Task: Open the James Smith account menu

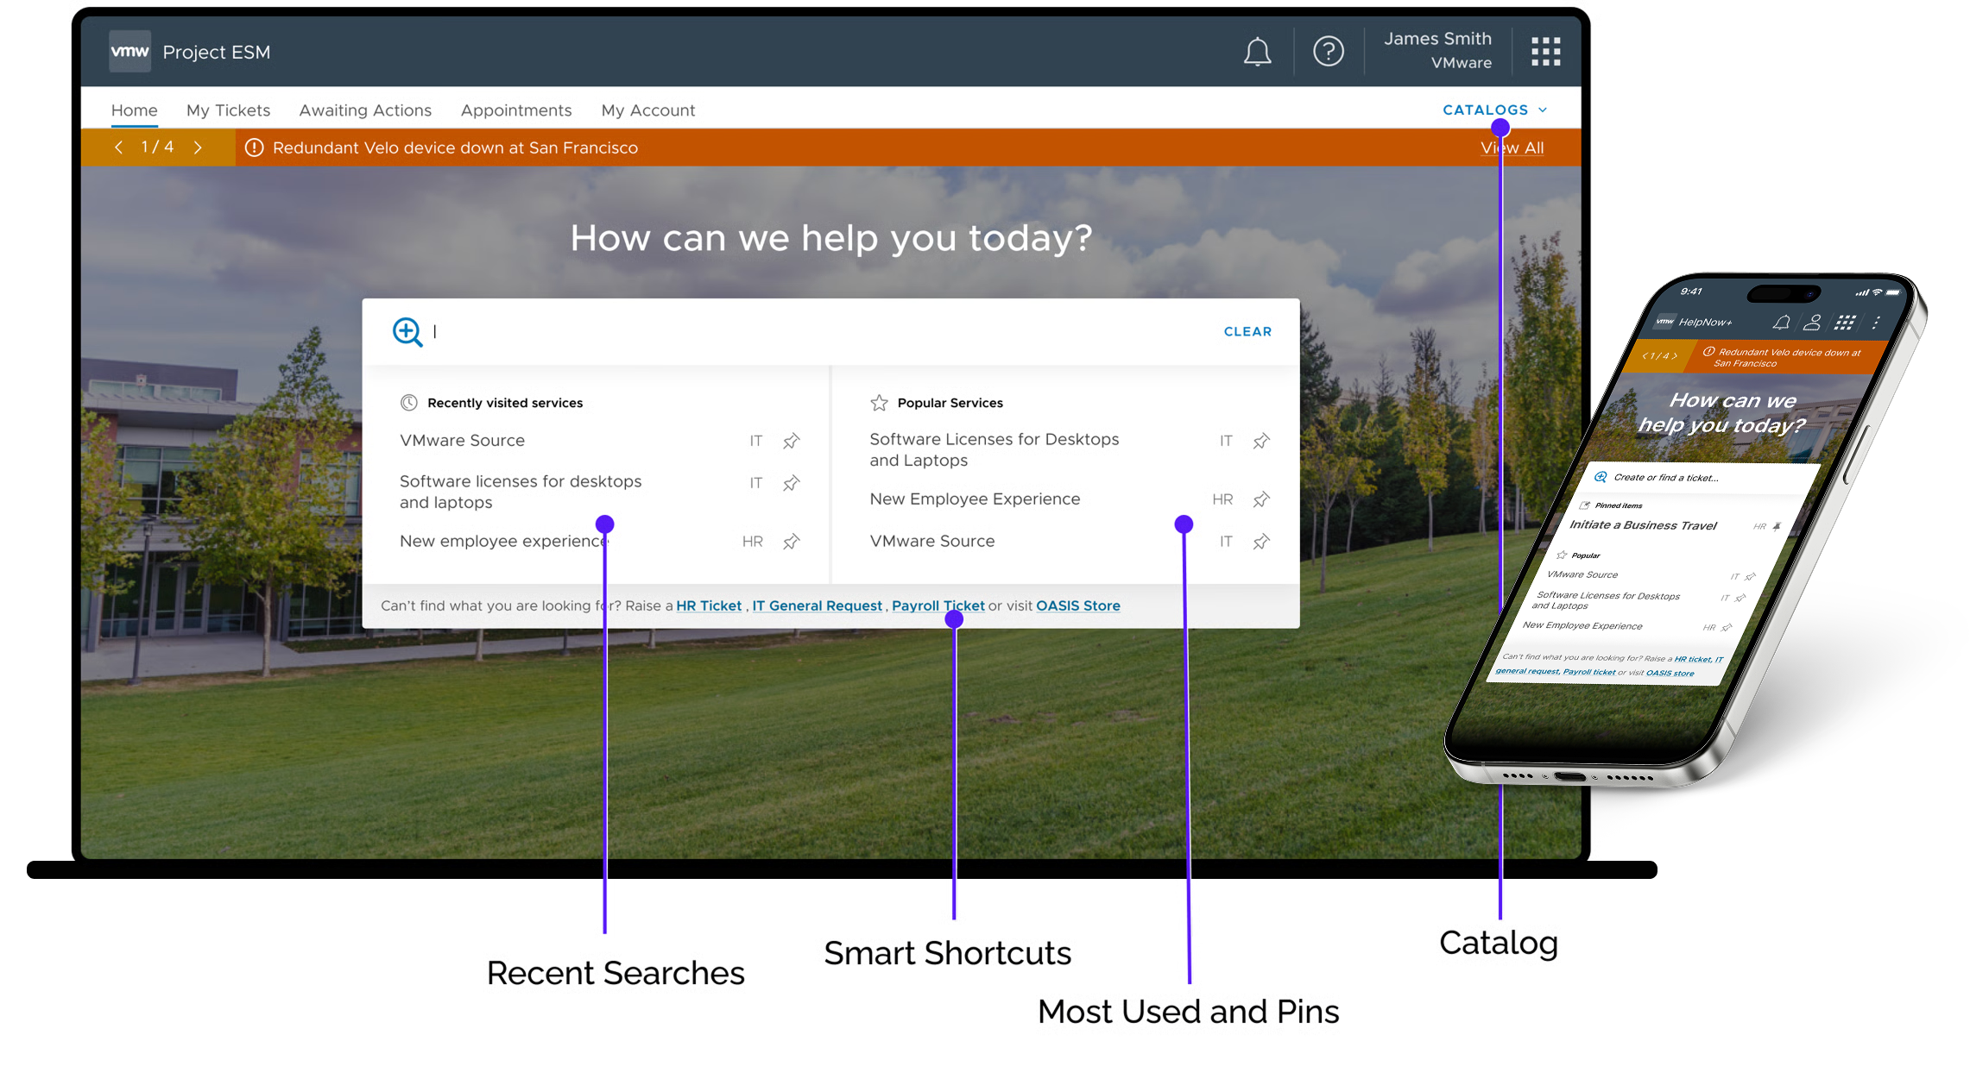Action: click(1438, 50)
